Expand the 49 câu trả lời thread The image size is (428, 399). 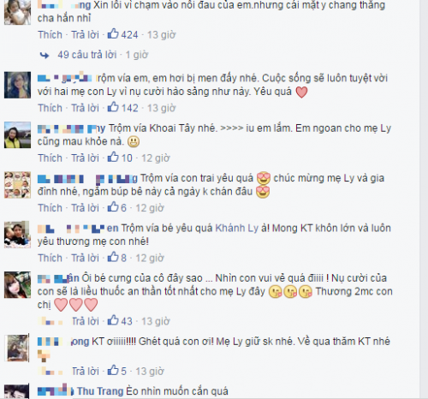(x=87, y=55)
